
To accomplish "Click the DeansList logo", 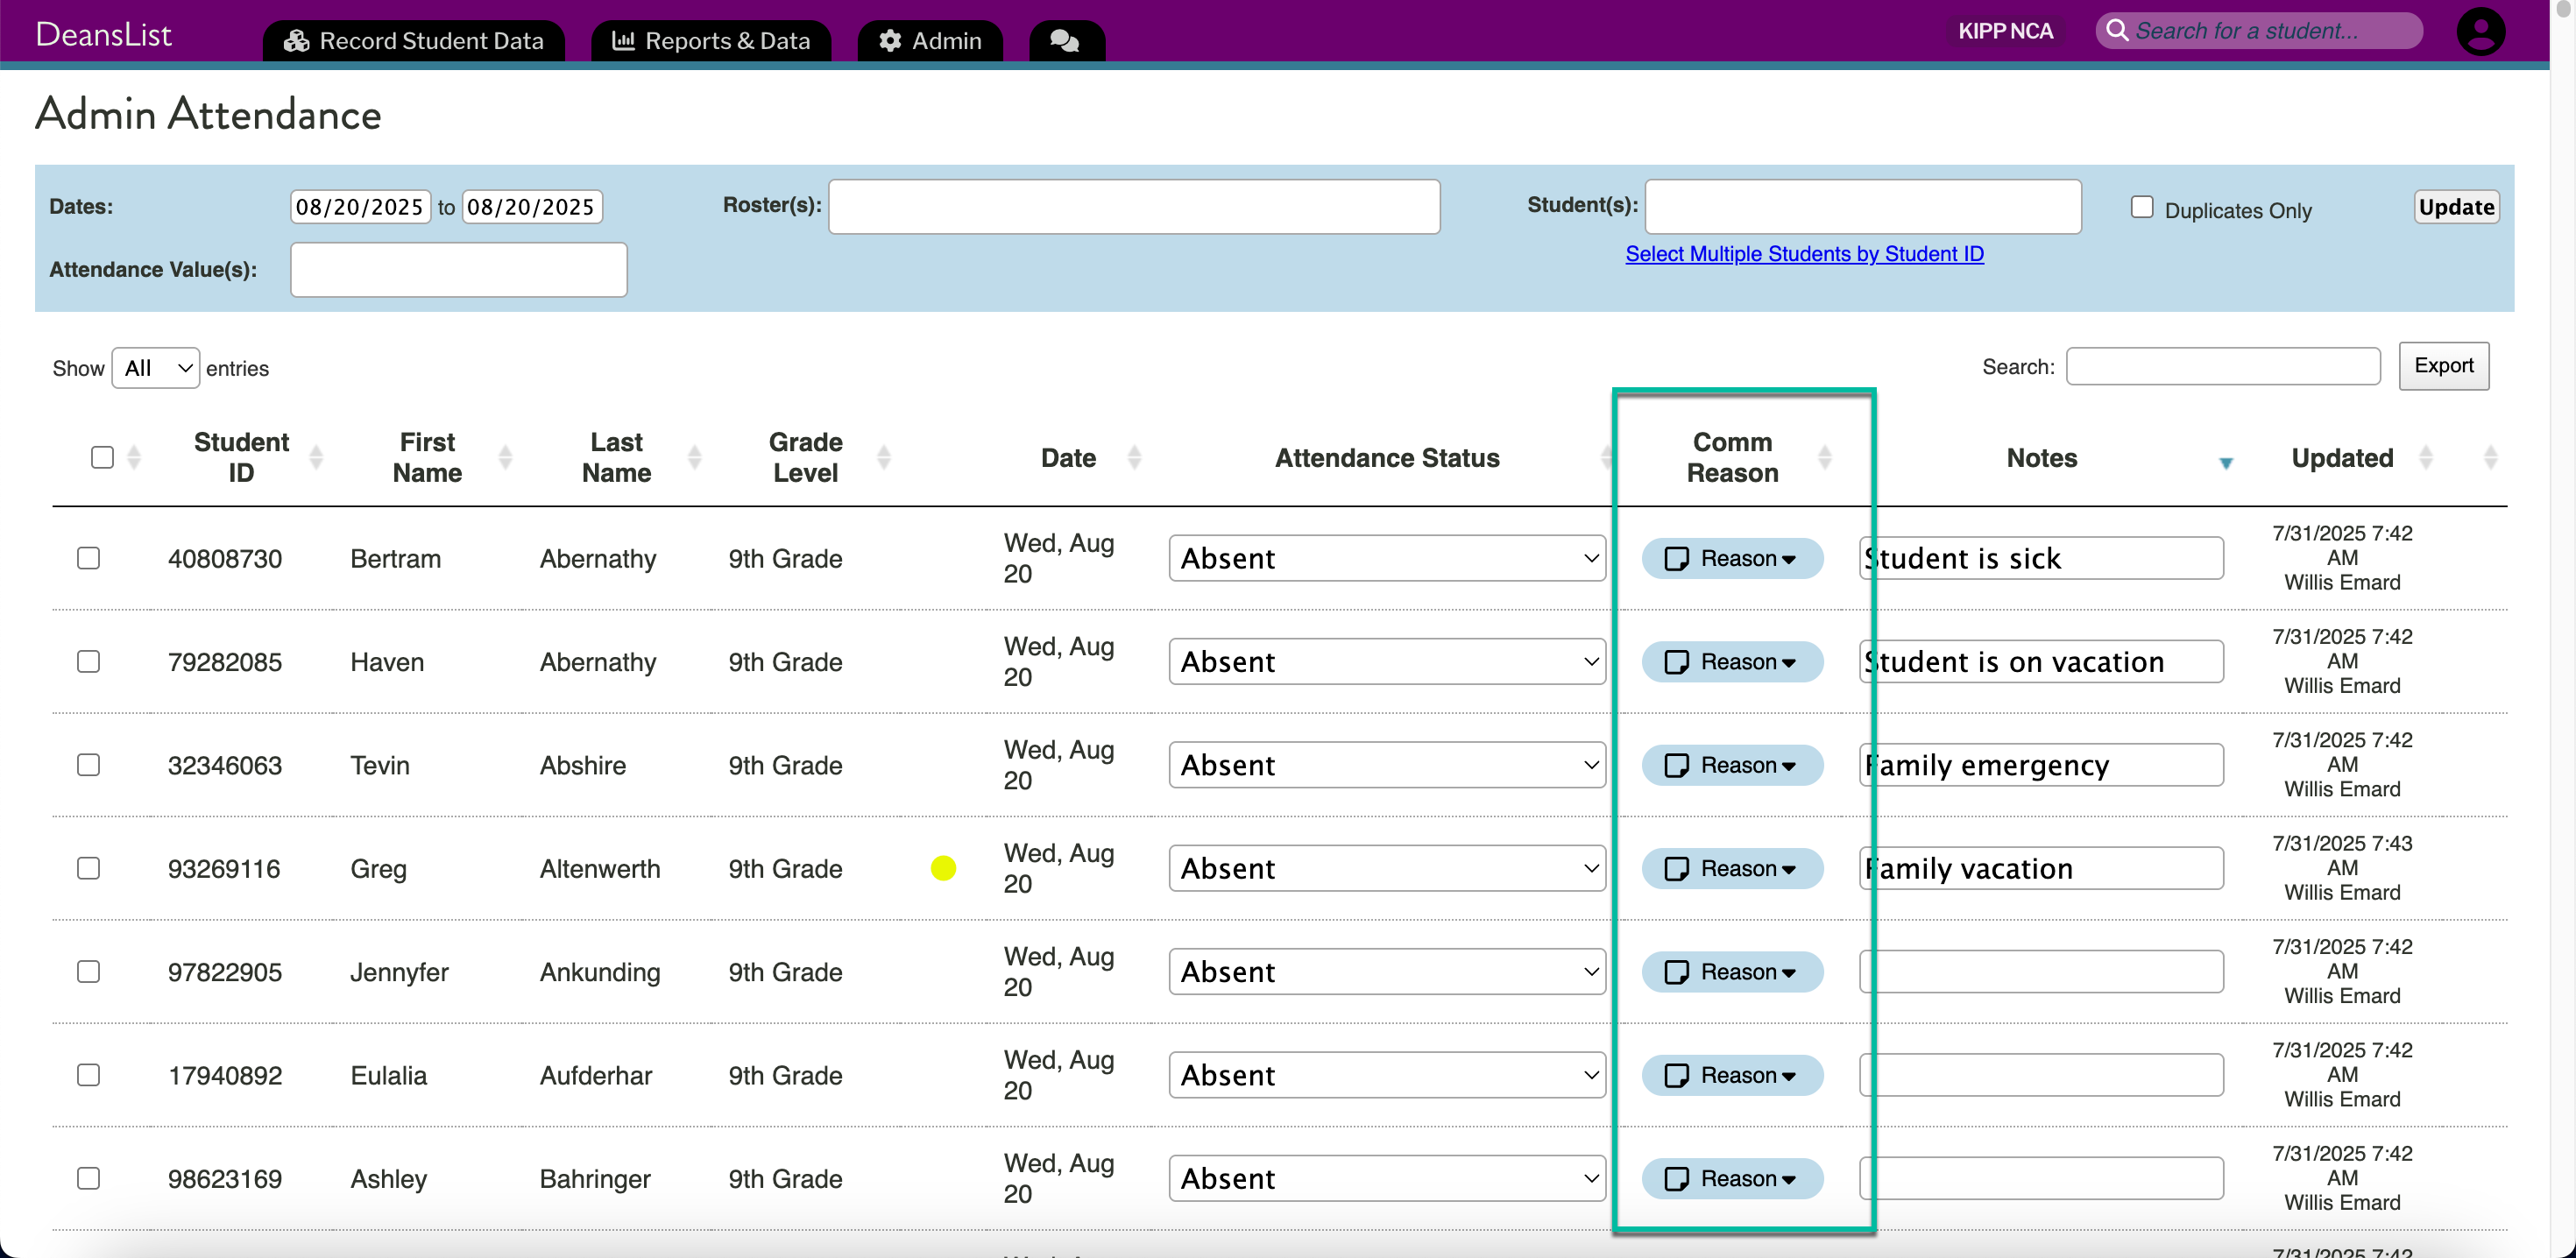I will click(x=104, y=34).
